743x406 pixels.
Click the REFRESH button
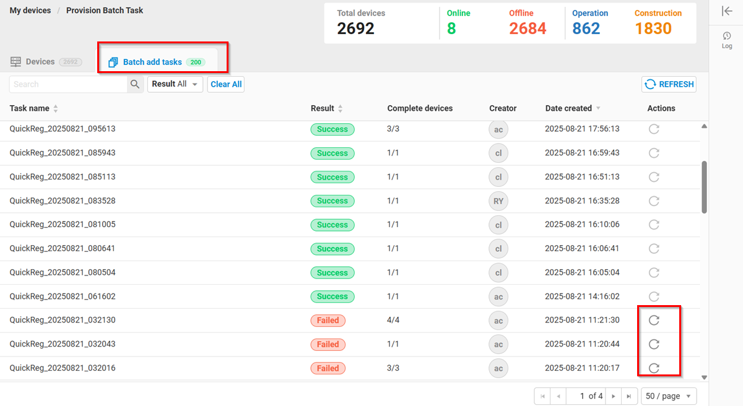(x=669, y=84)
